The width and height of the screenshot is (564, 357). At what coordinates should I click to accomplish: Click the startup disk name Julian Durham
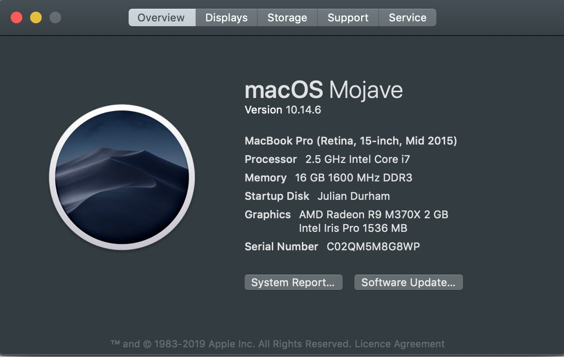pos(353,196)
